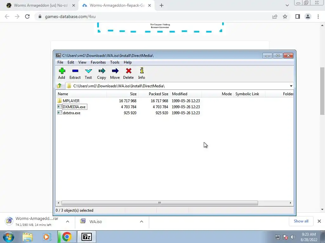Expand options for the WA.iso download
This screenshot has height=243, width=325.
(x=142, y=221)
